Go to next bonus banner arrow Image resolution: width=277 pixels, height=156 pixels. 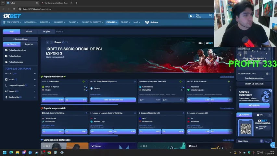(51, 42)
